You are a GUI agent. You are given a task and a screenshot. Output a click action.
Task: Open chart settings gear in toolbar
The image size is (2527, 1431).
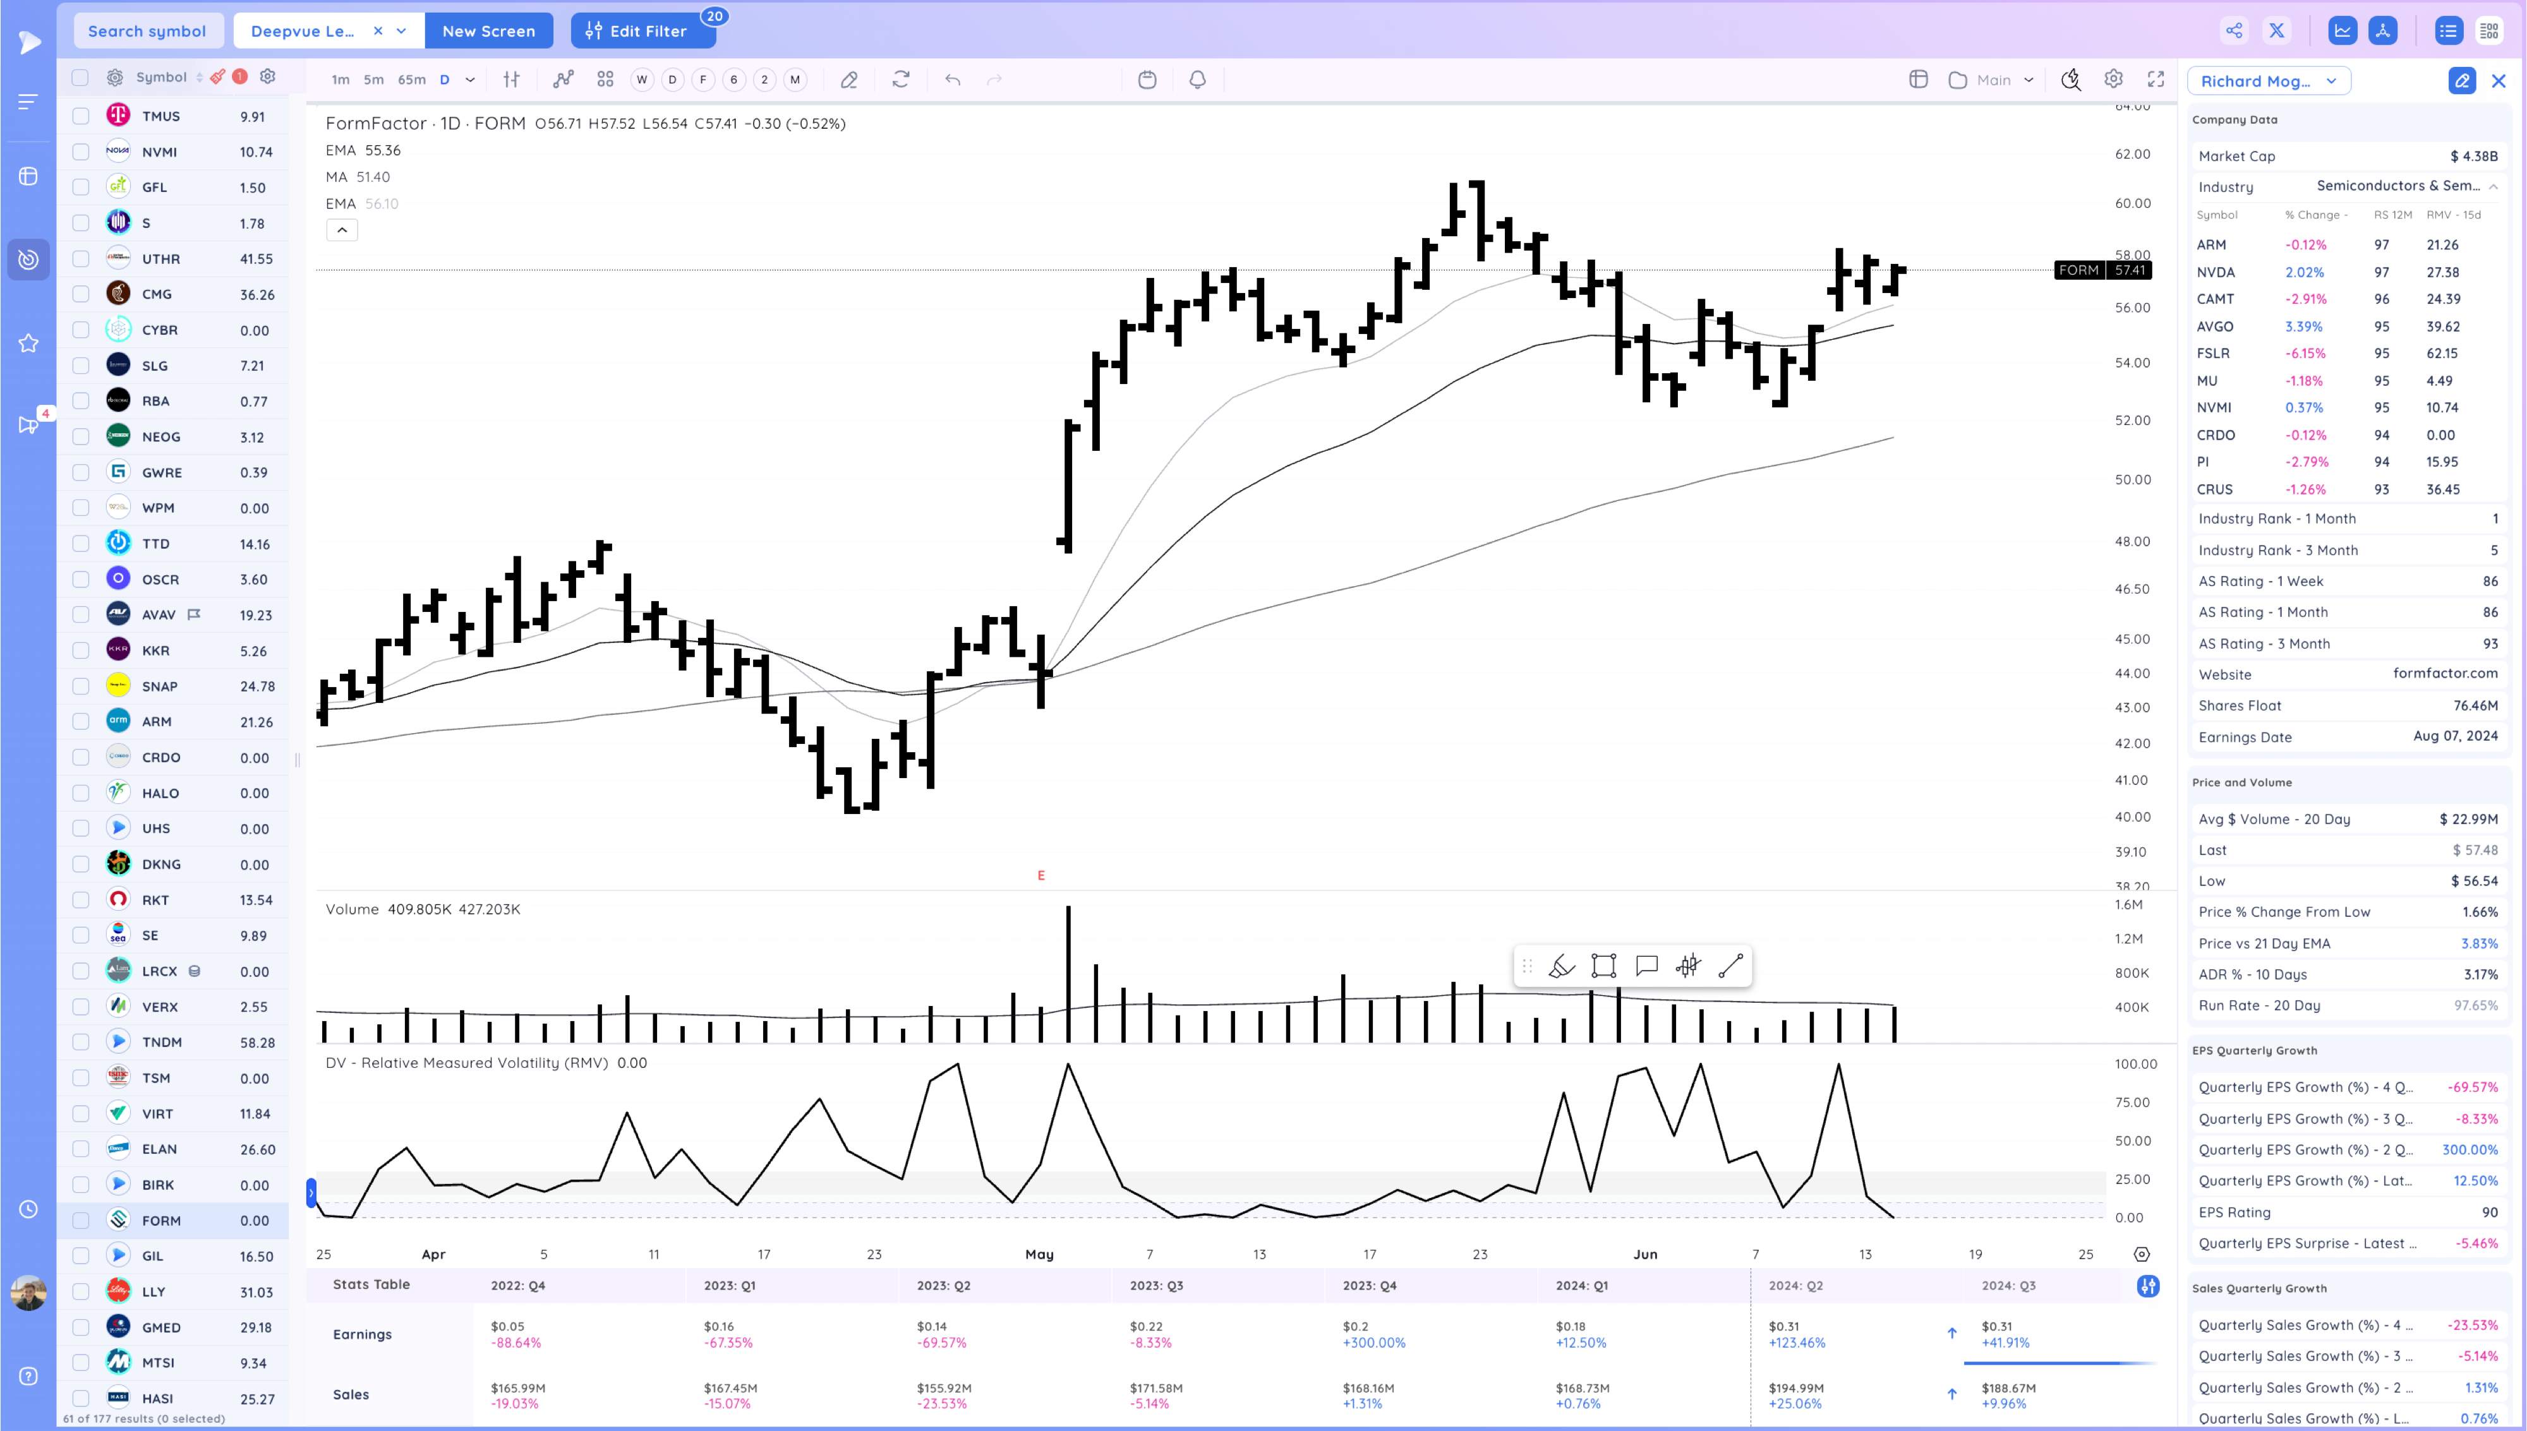pos(2113,79)
